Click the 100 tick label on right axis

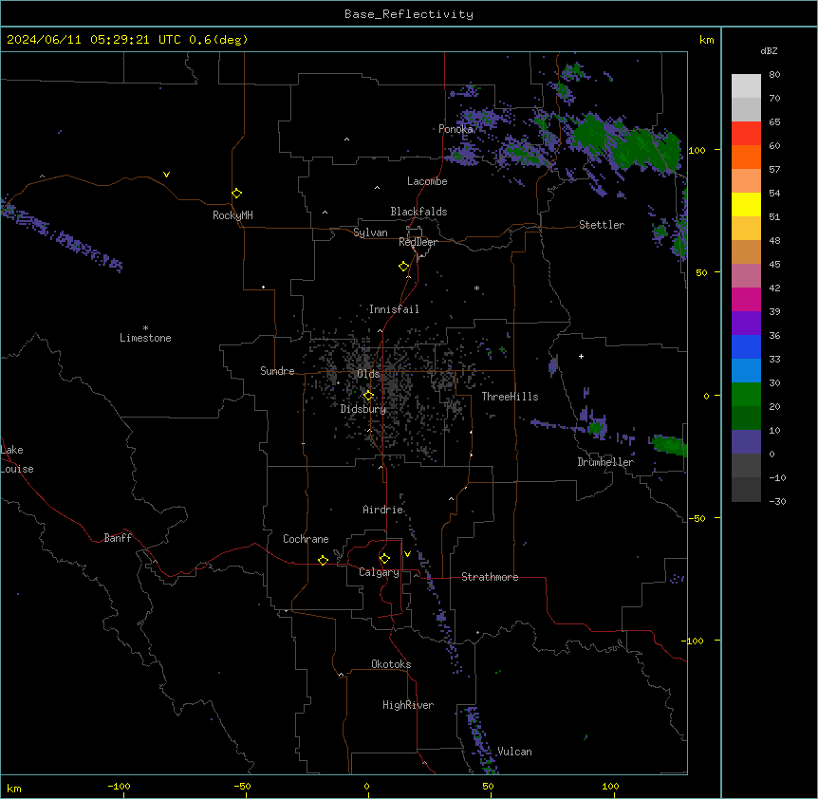click(697, 150)
